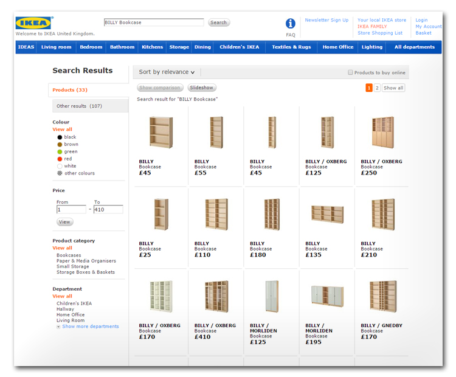Screen dimensions: 456x377
Task: Click View all under Department
Action: pos(62,296)
